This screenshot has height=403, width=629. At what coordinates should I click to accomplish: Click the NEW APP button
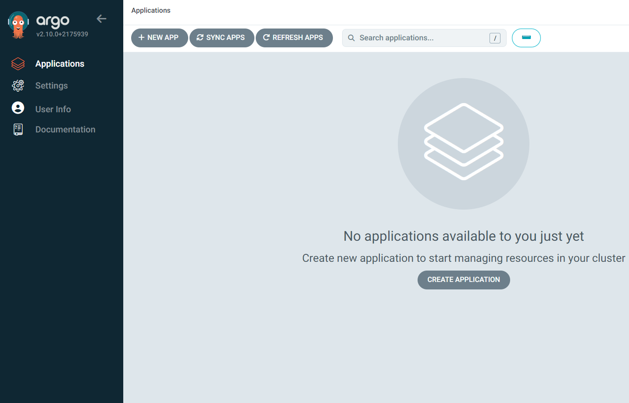coord(160,38)
